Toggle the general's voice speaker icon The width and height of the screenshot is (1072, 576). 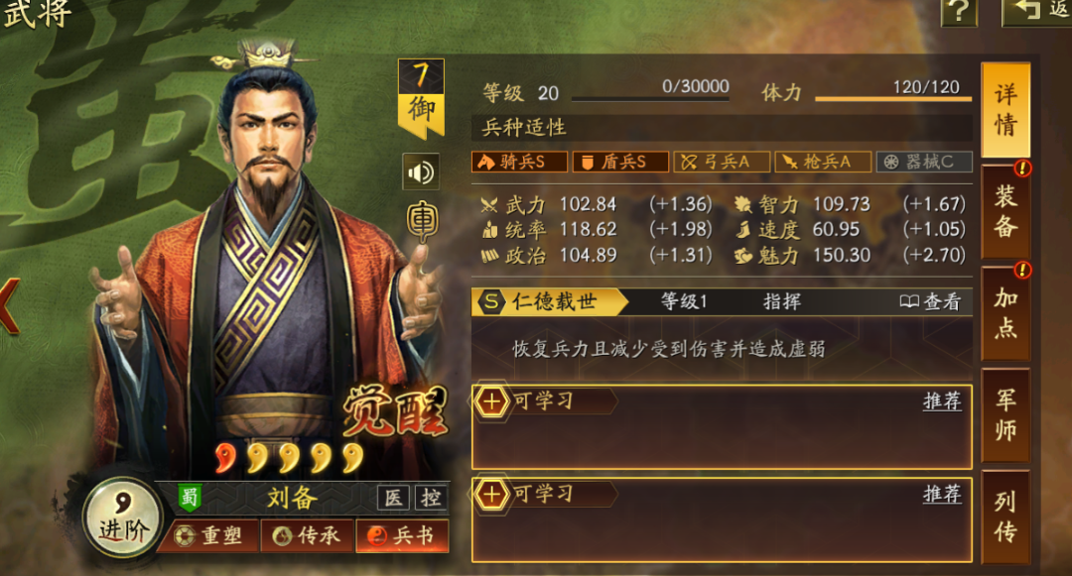pos(421,172)
